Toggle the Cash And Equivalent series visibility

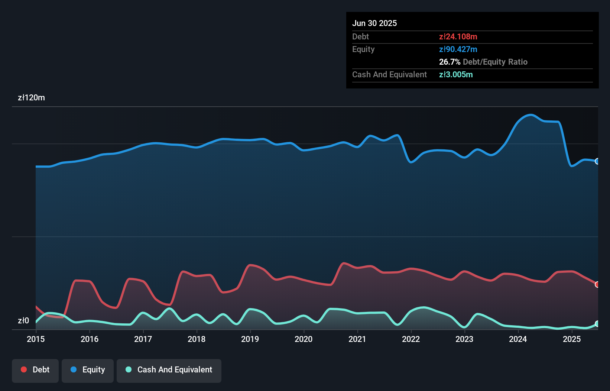point(169,371)
